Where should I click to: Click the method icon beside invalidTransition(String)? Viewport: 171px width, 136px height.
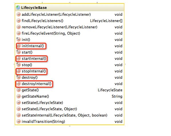(x=19, y=121)
